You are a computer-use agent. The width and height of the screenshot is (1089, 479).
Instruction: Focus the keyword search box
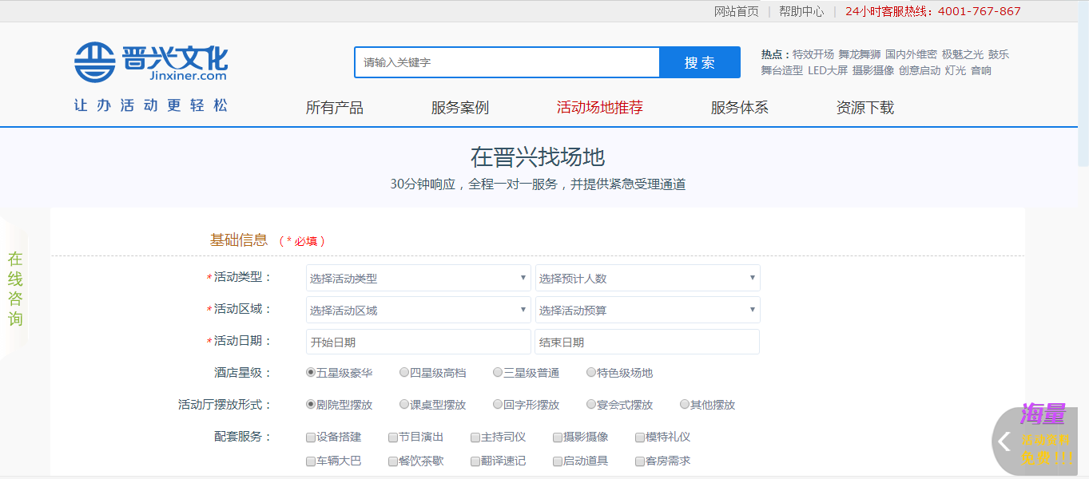point(507,62)
